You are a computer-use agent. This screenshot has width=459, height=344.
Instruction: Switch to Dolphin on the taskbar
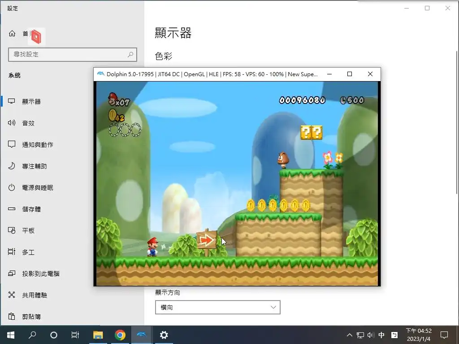[142, 335]
